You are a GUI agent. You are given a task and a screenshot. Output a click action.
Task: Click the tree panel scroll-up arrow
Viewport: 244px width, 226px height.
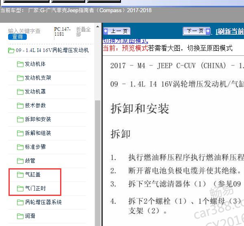pos(97,27)
